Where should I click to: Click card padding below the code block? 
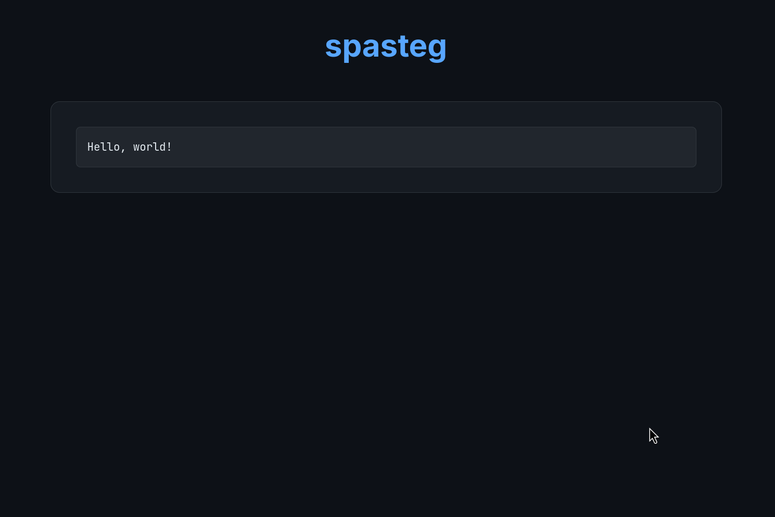pyautogui.click(x=386, y=180)
